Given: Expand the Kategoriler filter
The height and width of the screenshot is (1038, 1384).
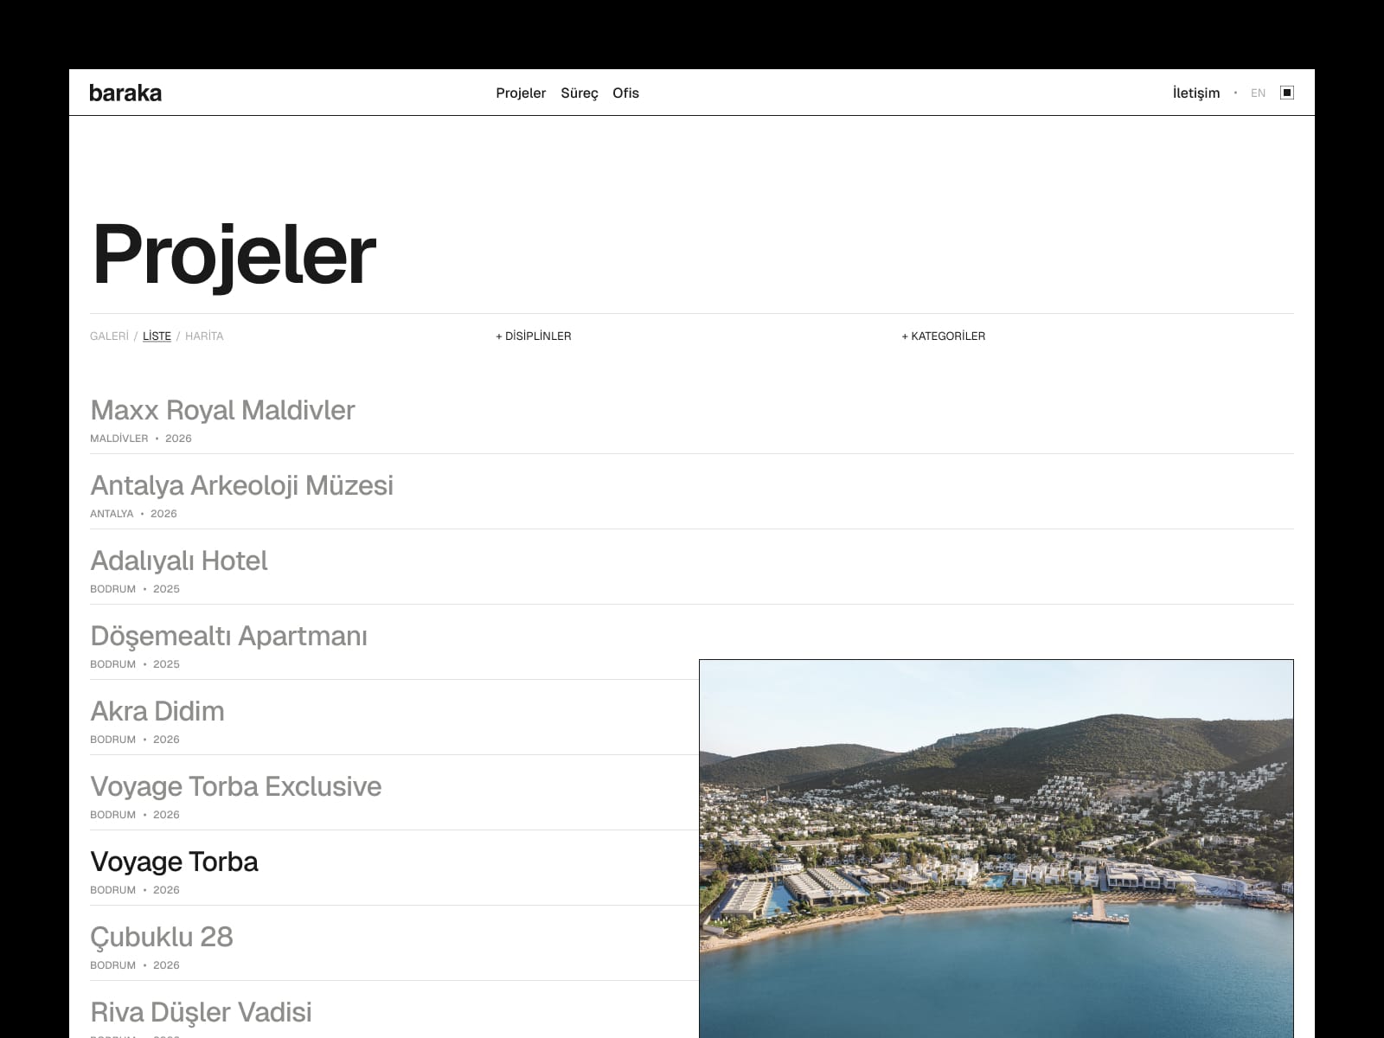Looking at the screenshot, I should click(944, 336).
